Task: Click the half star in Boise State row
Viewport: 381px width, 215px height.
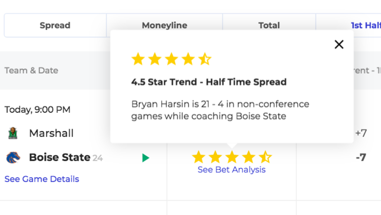Action: click(x=265, y=157)
